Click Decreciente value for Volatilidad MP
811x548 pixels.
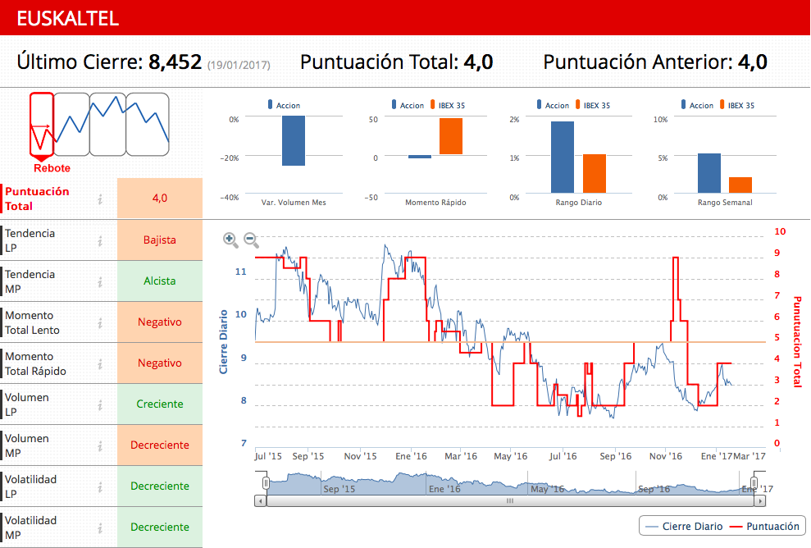160,527
